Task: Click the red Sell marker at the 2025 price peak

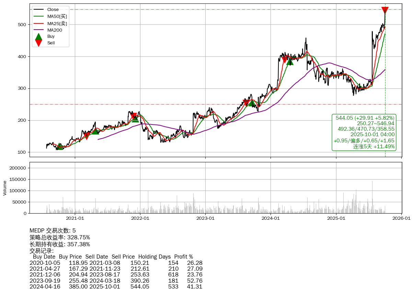Action: [385, 10]
